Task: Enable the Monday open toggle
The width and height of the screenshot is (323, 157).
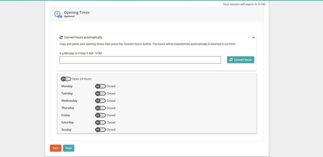Action: 100,86
